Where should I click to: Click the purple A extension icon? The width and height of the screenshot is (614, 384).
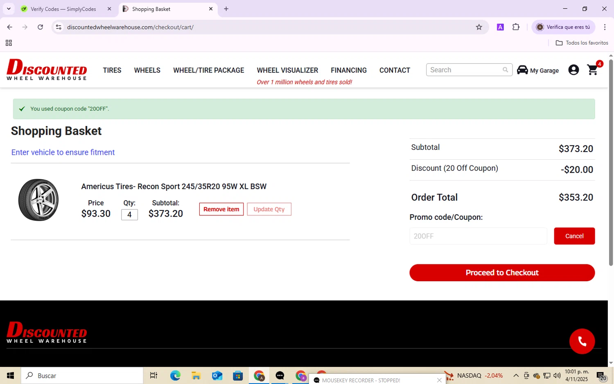(500, 27)
